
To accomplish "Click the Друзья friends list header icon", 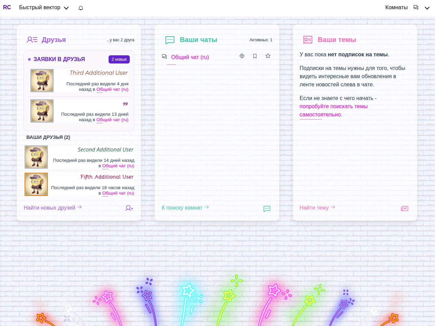I will tap(32, 40).
